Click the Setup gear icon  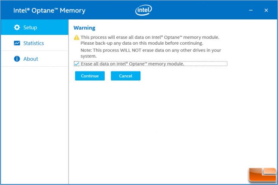(17, 28)
